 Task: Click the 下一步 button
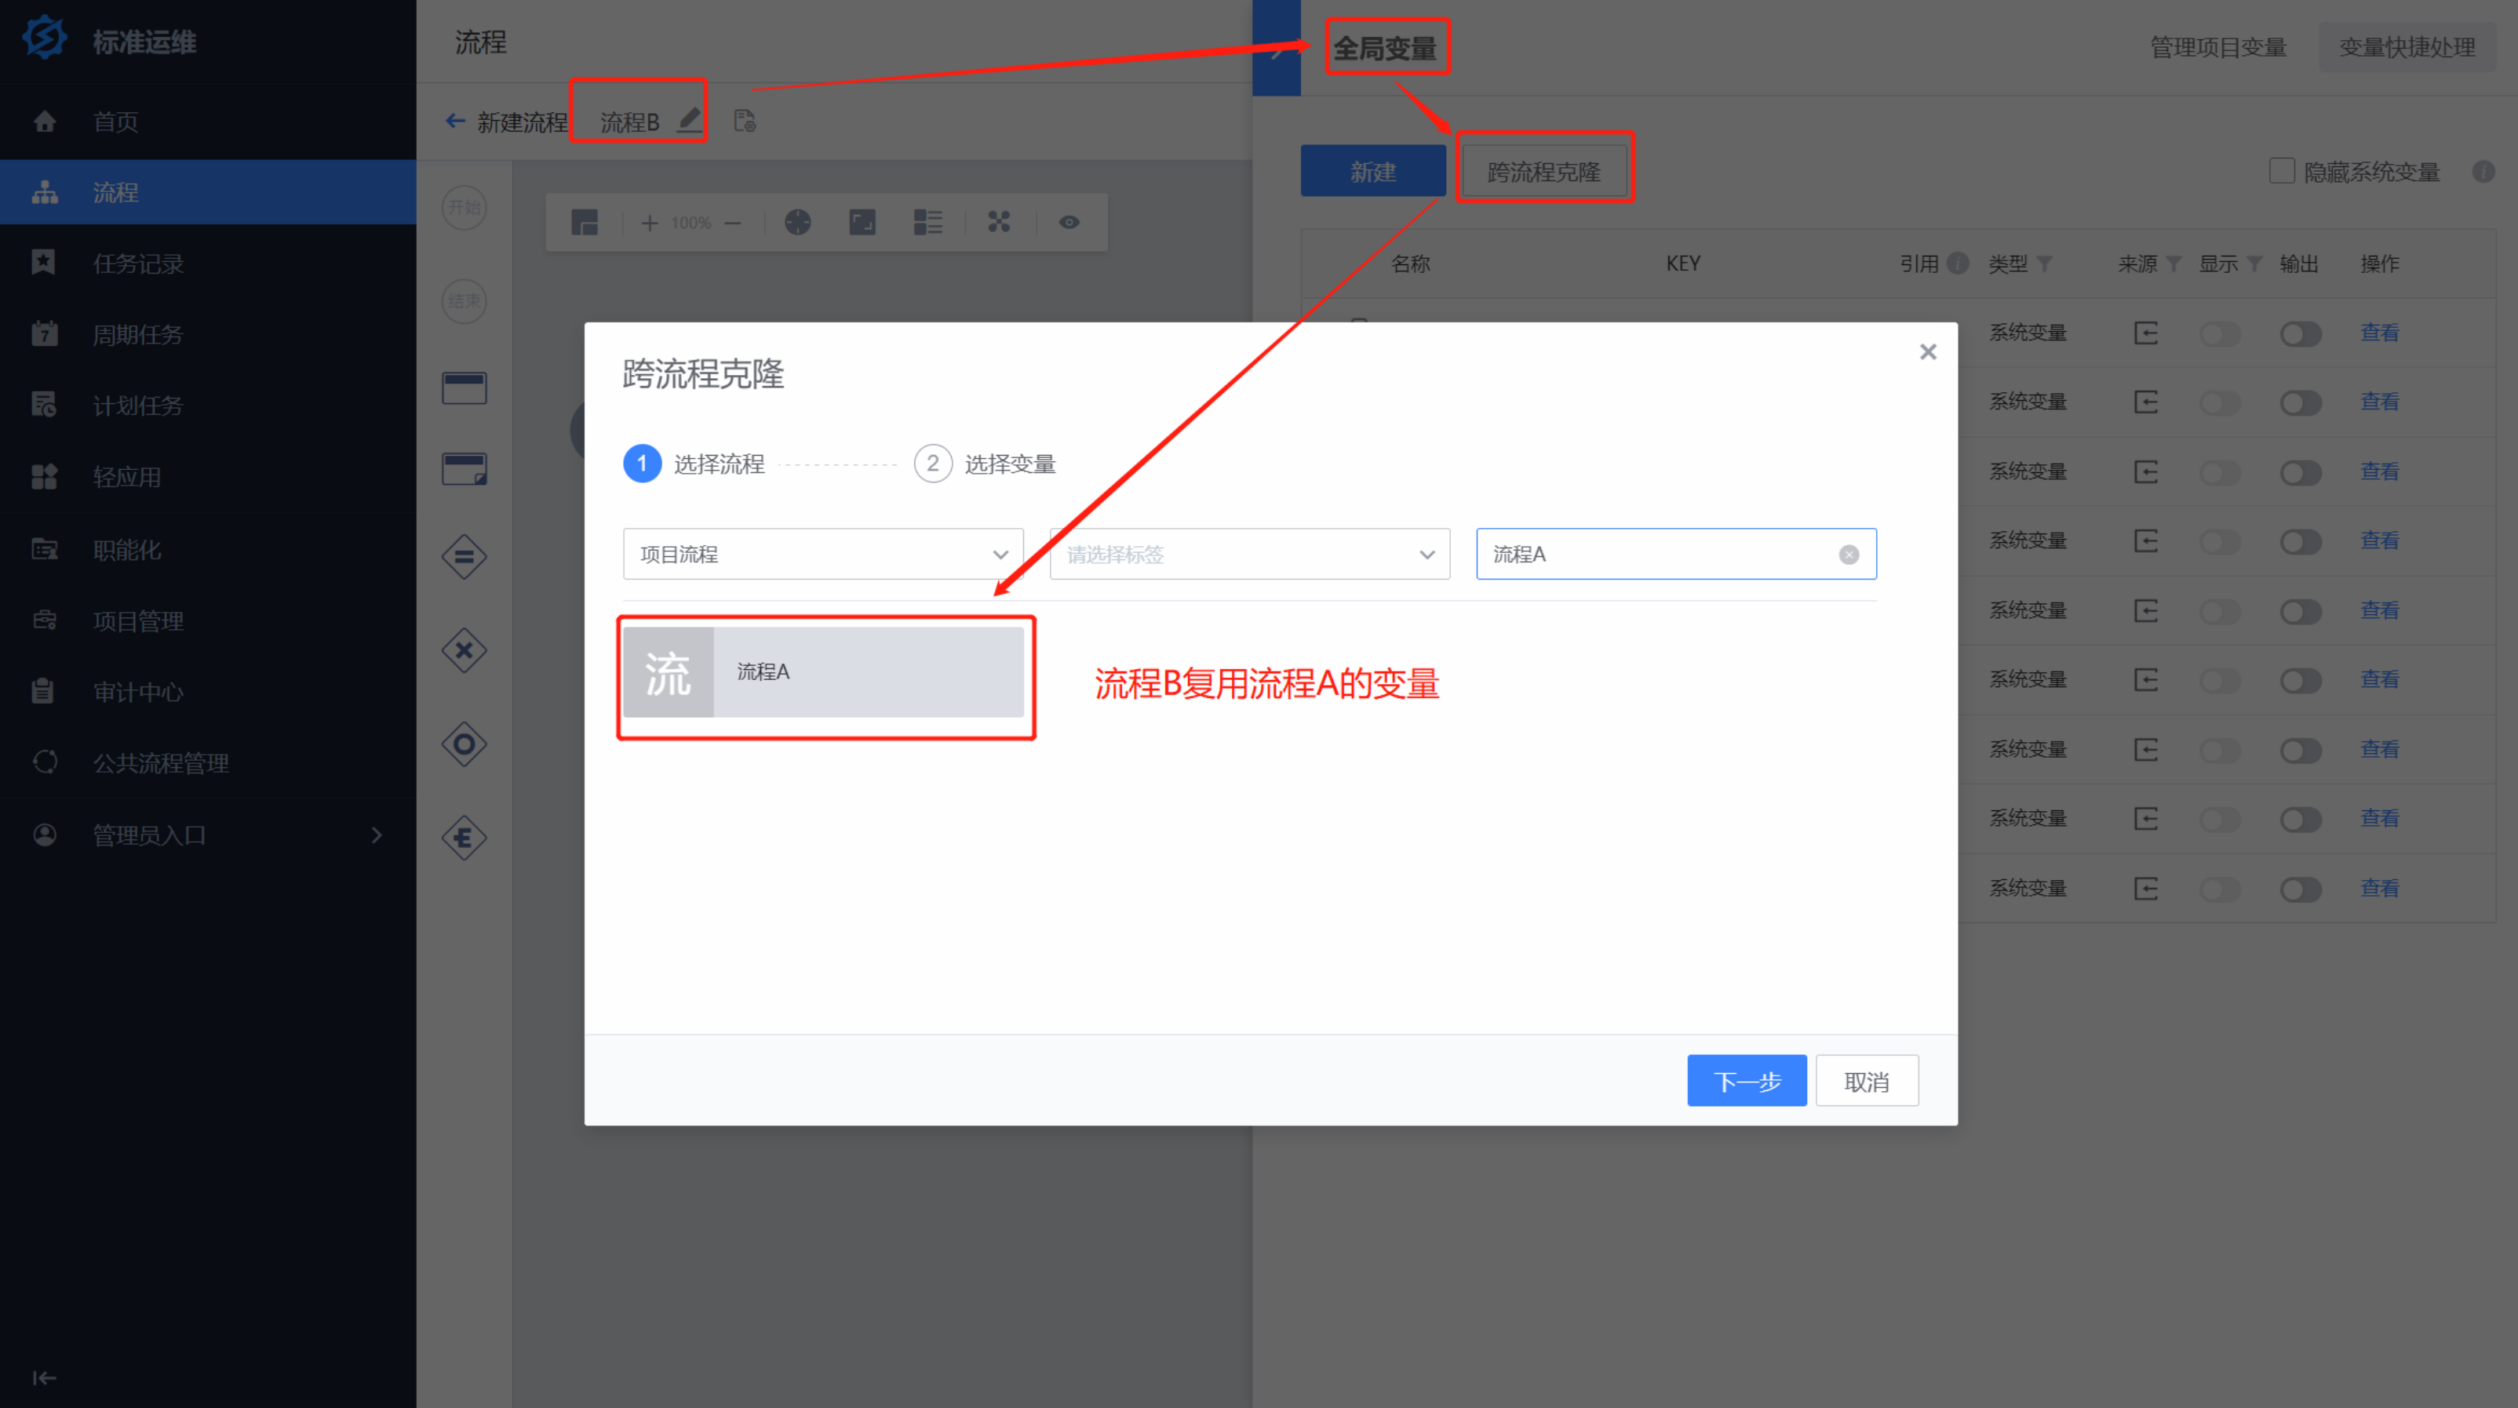[1746, 1081]
